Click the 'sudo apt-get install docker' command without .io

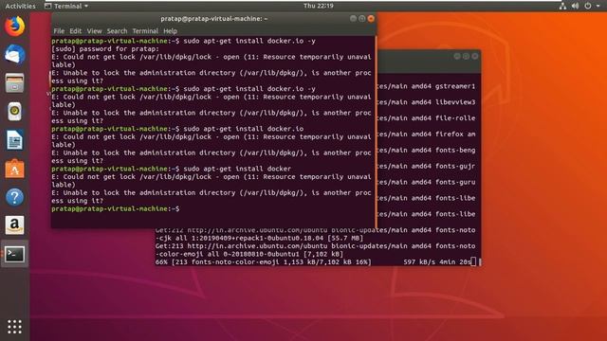click(x=237, y=169)
